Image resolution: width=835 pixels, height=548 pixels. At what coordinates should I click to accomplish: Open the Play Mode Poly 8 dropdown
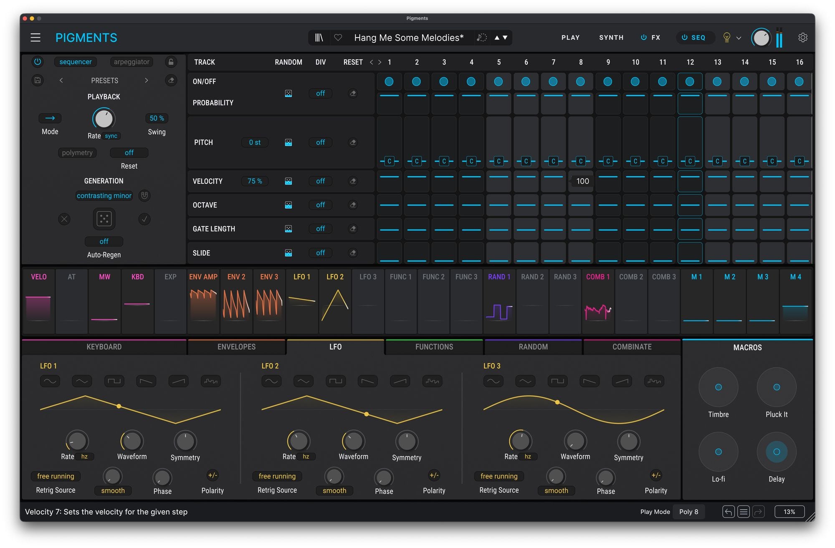(689, 511)
